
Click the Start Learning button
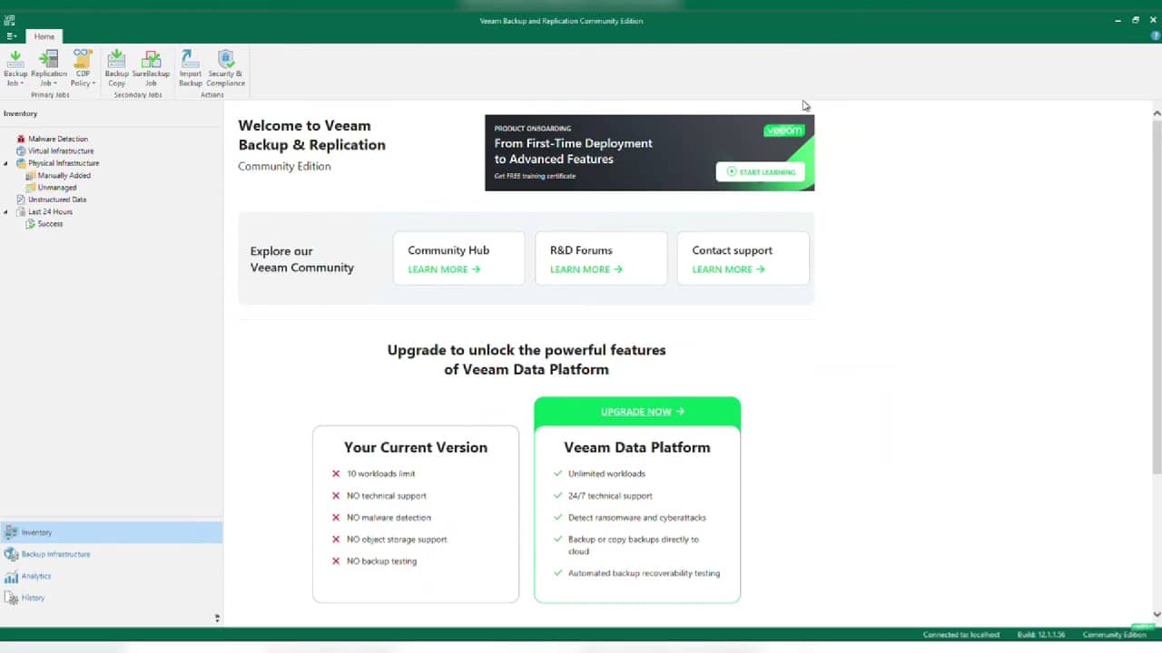point(760,171)
